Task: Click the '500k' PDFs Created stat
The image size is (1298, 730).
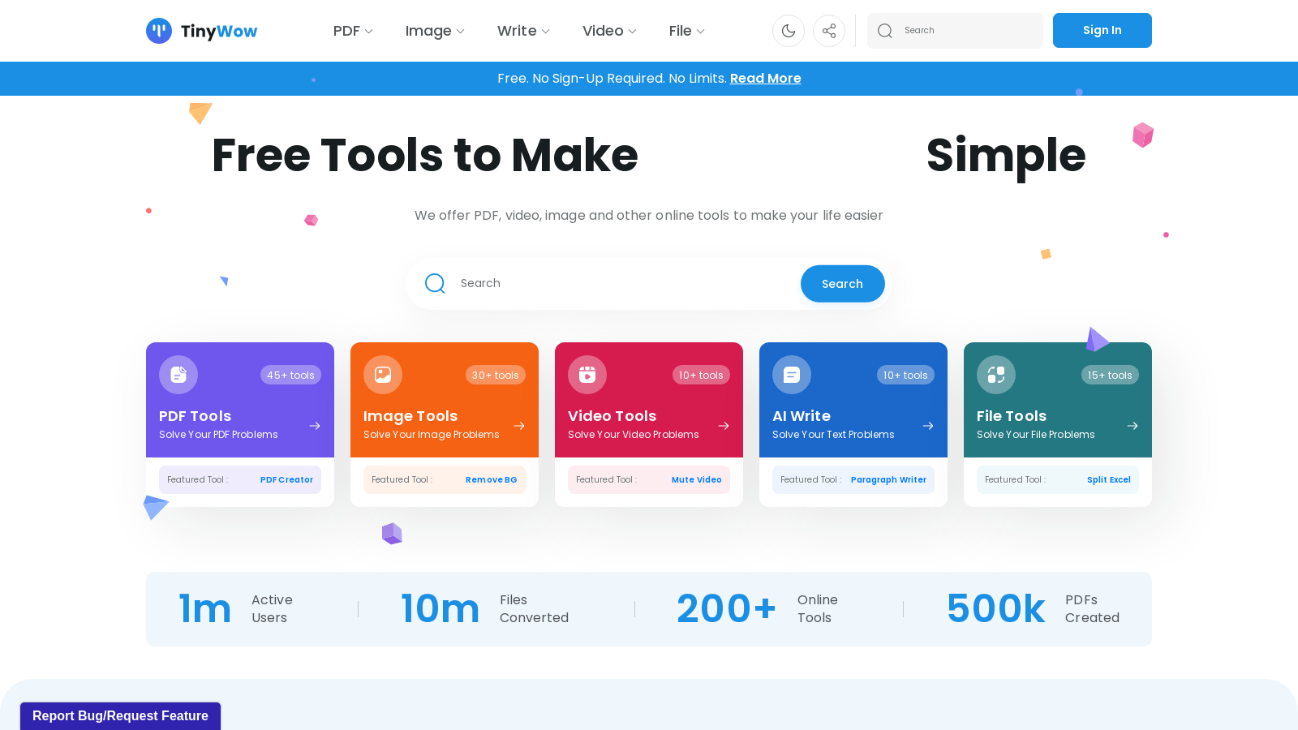Action: tap(1034, 609)
